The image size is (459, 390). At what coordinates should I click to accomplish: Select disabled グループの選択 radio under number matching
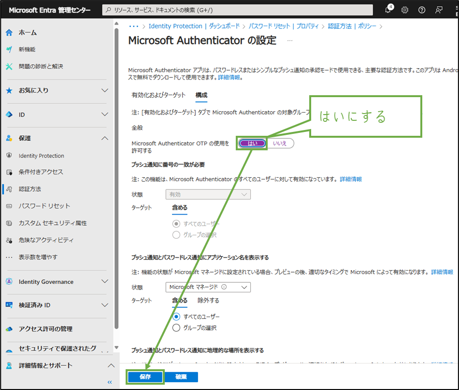176,235
